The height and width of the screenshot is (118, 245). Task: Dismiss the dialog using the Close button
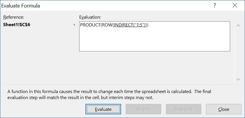pos(224,109)
